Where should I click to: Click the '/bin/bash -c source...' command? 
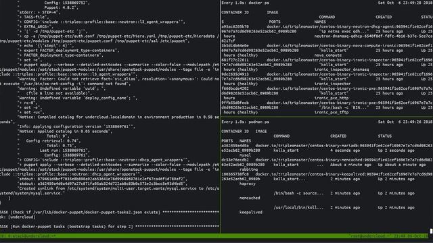click(298, 194)
